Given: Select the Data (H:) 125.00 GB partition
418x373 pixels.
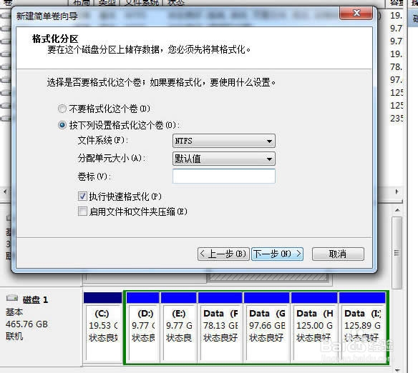Looking at the screenshot, I should click(314, 327).
